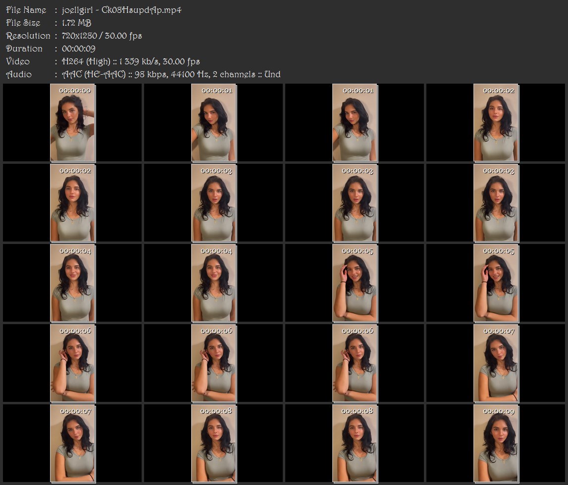The image size is (568, 485).
Task: Open the second thumbnail stamped 00:00:04
Action: pos(214,283)
